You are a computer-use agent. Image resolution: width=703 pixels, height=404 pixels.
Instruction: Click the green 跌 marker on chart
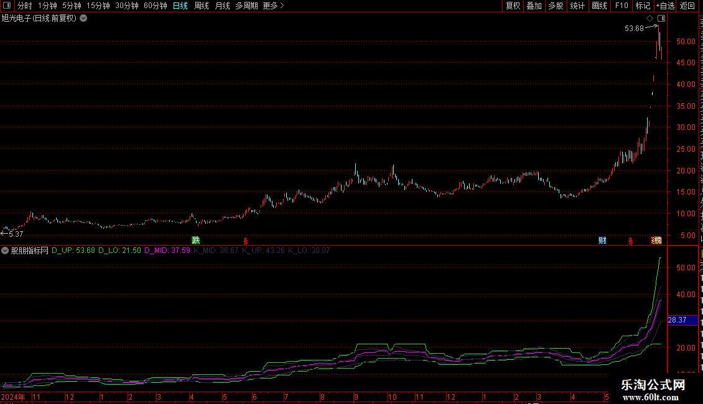(195, 240)
